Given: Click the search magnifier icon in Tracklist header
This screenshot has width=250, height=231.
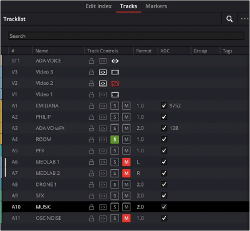Looking at the screenshot, I should point(229,19).
